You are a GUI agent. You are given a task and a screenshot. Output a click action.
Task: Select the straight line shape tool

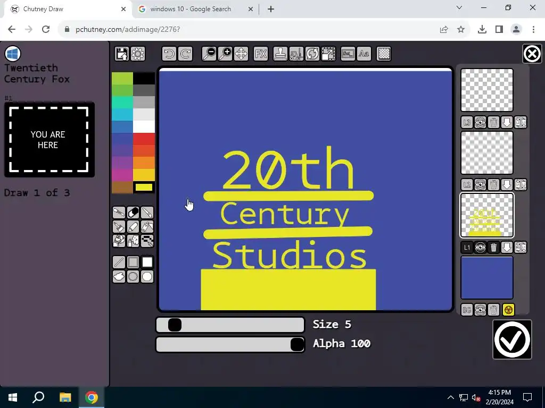click(x=119, y=262)
